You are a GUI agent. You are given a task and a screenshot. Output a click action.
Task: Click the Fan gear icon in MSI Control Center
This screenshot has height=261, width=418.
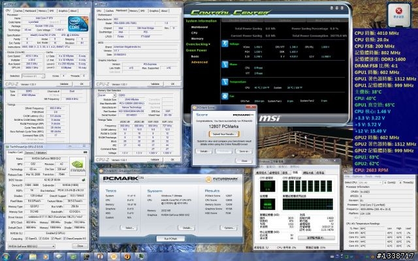[225, 96]
